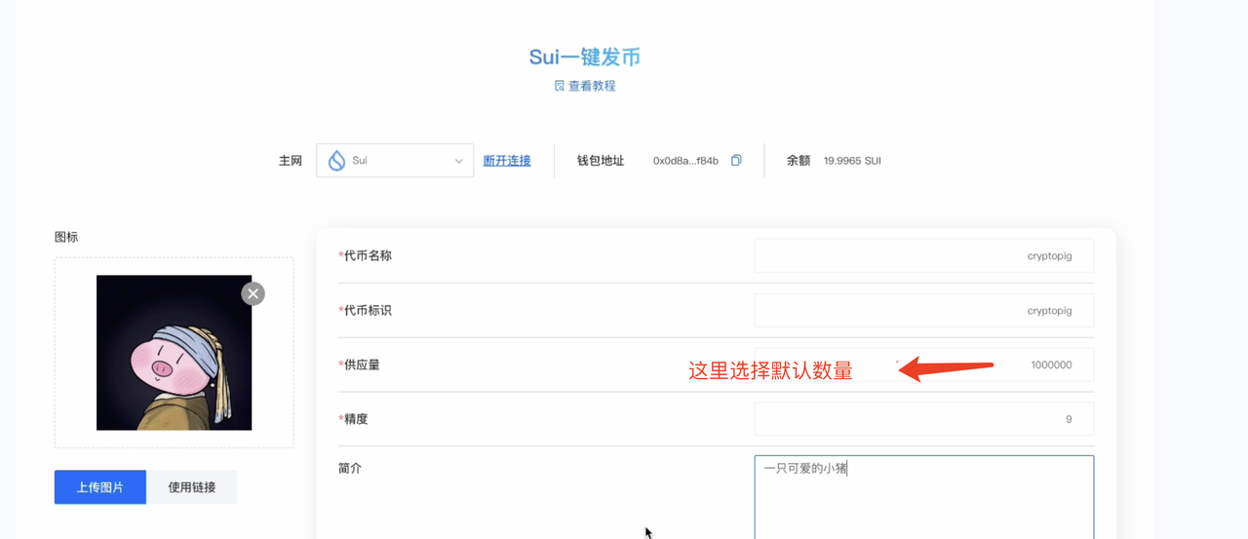Click the Sui droplet logo in network selector

click(336, 161)
